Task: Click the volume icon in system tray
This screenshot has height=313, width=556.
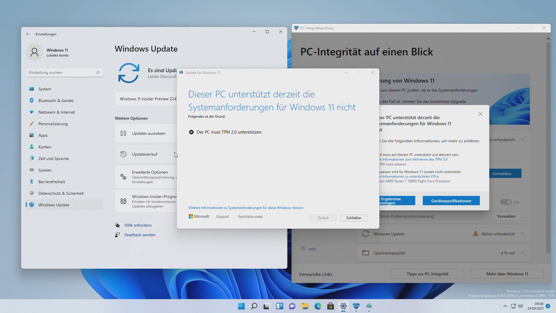Action: pos(520,306)
